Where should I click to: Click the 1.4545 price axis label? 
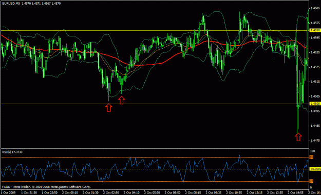(x=315, y=37)
